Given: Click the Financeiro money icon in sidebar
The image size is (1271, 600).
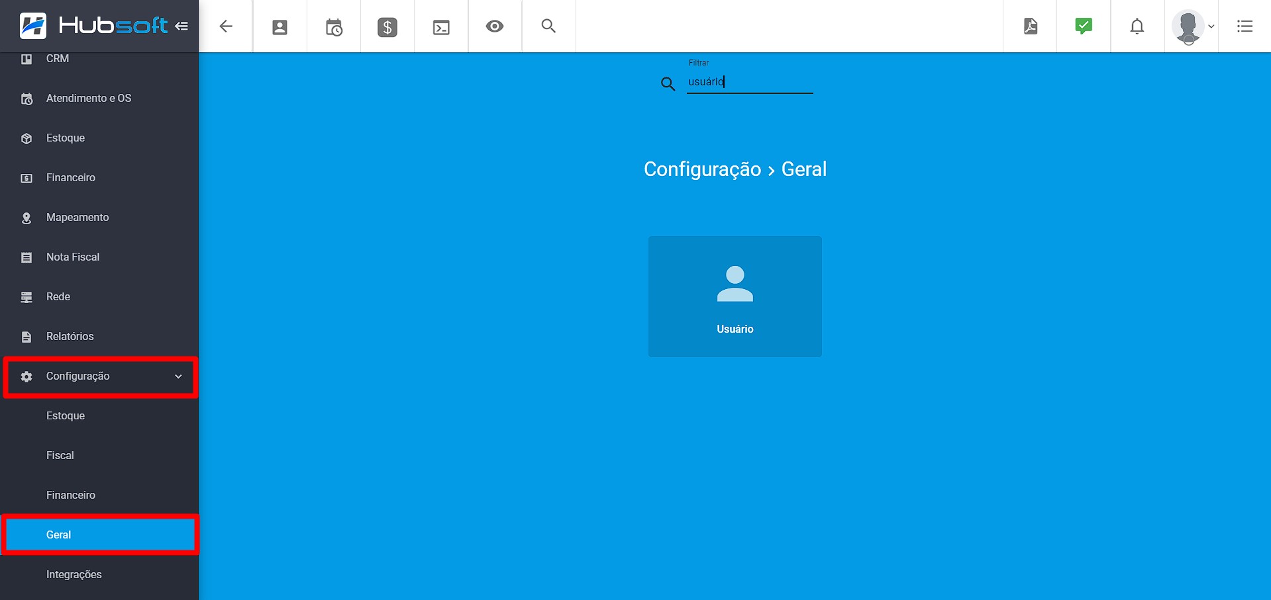Looking at the screenshot, I should (x=26, y=178).
